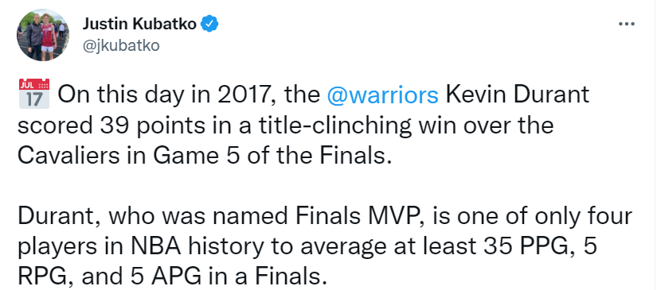Image resolution: width=657 pixels, height=290 pixels.
Task: Open Justin Kubatko's profile picture
Action: pyautogui.click(x=43, y=35)
